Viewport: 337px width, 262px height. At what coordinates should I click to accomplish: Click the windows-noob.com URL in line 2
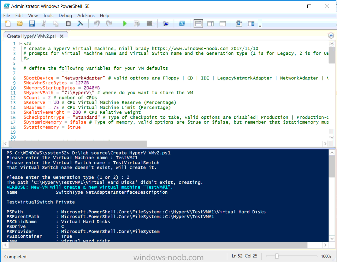190,49
